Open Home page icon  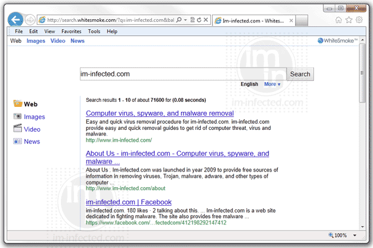338,20
